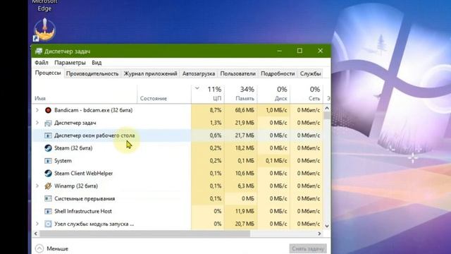Switch to the Автозагрузка tab
451x254 pixels.
[199, 73]
